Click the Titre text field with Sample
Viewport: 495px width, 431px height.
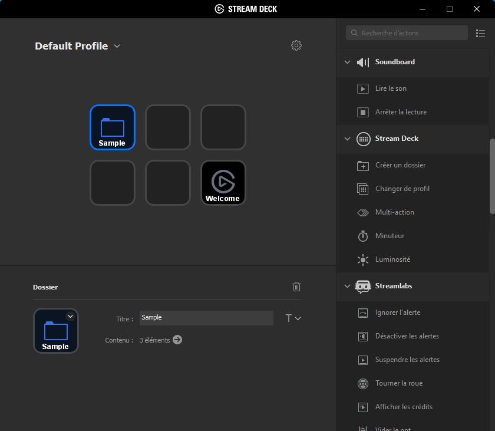(206, 318)
